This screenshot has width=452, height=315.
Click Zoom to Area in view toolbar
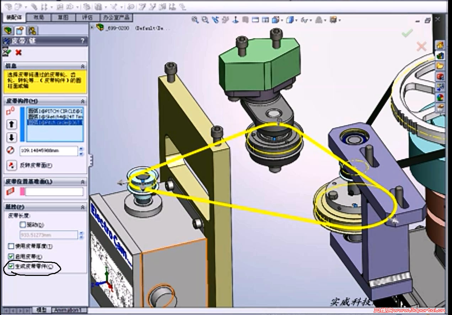click(205, 20)
